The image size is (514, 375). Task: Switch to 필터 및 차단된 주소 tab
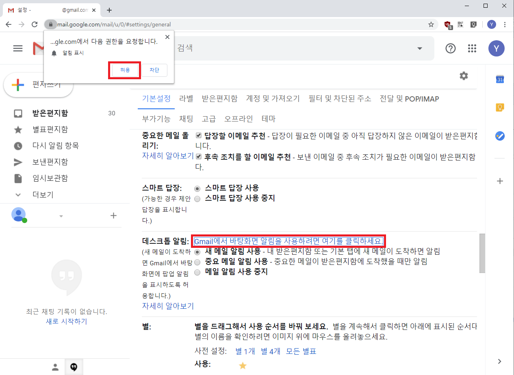(340, 99)
